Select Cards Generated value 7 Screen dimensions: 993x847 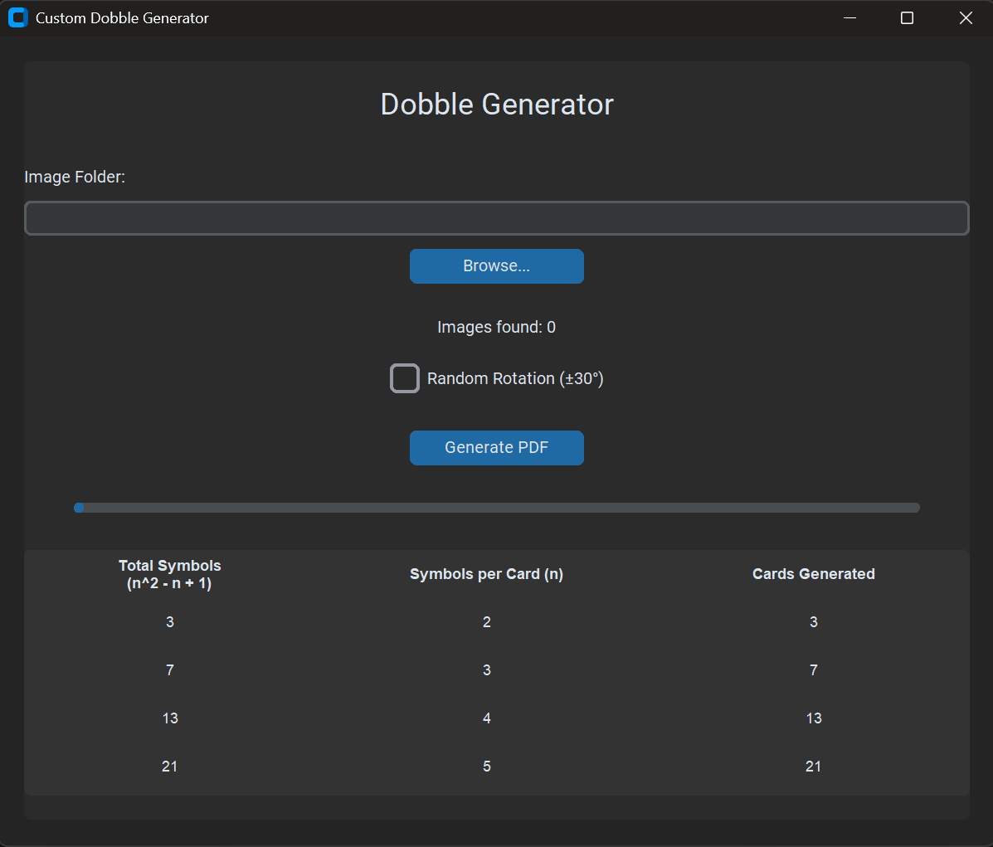point(813,670)
